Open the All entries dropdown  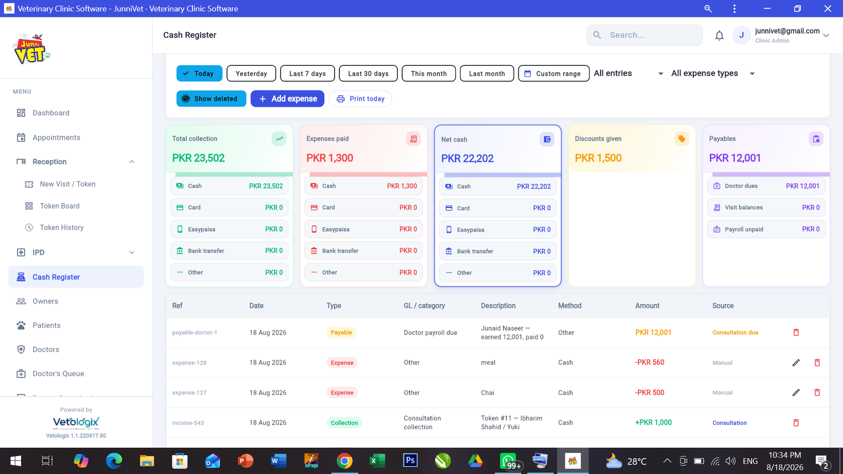pyautogui.click(x=629, y=73)
